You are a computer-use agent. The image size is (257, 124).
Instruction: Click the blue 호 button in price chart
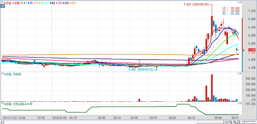[3, 6]
